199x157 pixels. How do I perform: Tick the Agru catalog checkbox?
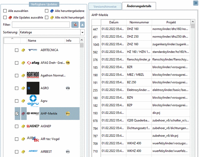tap(17, 101)
